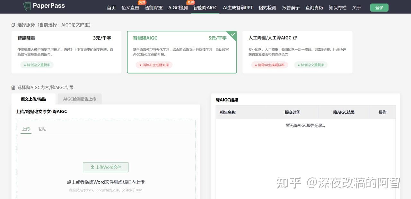411x199 pixels.
Task: Open 报告演示 nav link
Action: [x=291, y=8]
